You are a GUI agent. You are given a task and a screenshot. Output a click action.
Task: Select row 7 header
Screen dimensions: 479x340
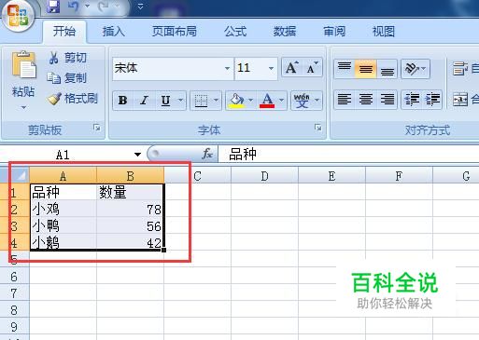click(x=14, y=292)
